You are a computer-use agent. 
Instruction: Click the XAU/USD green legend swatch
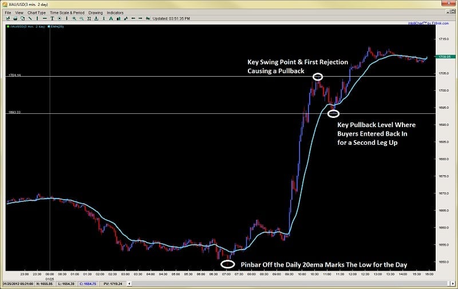click(8, 26)
